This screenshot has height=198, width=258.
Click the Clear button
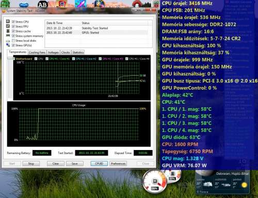click(x=56, y=163)
